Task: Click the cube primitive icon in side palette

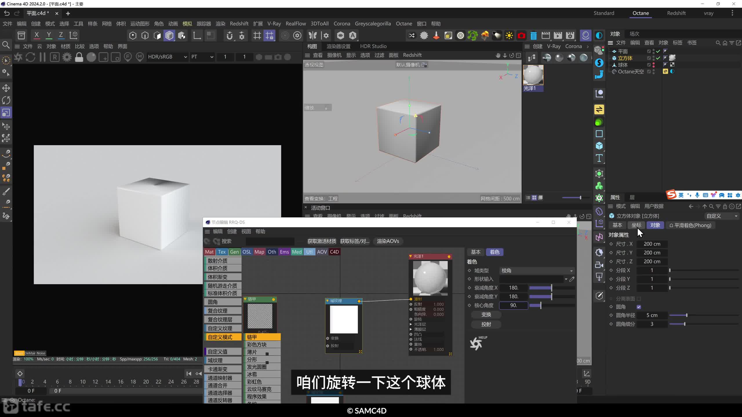Action: tap(599, 146)
